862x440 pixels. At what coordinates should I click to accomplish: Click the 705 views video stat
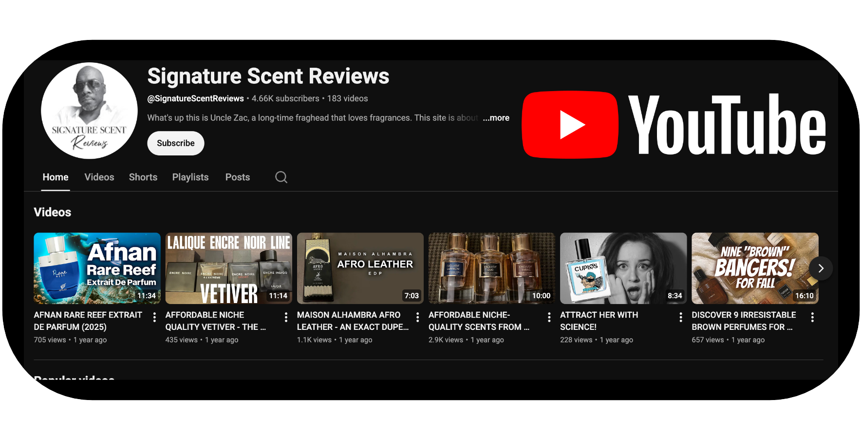pos(50,340)
